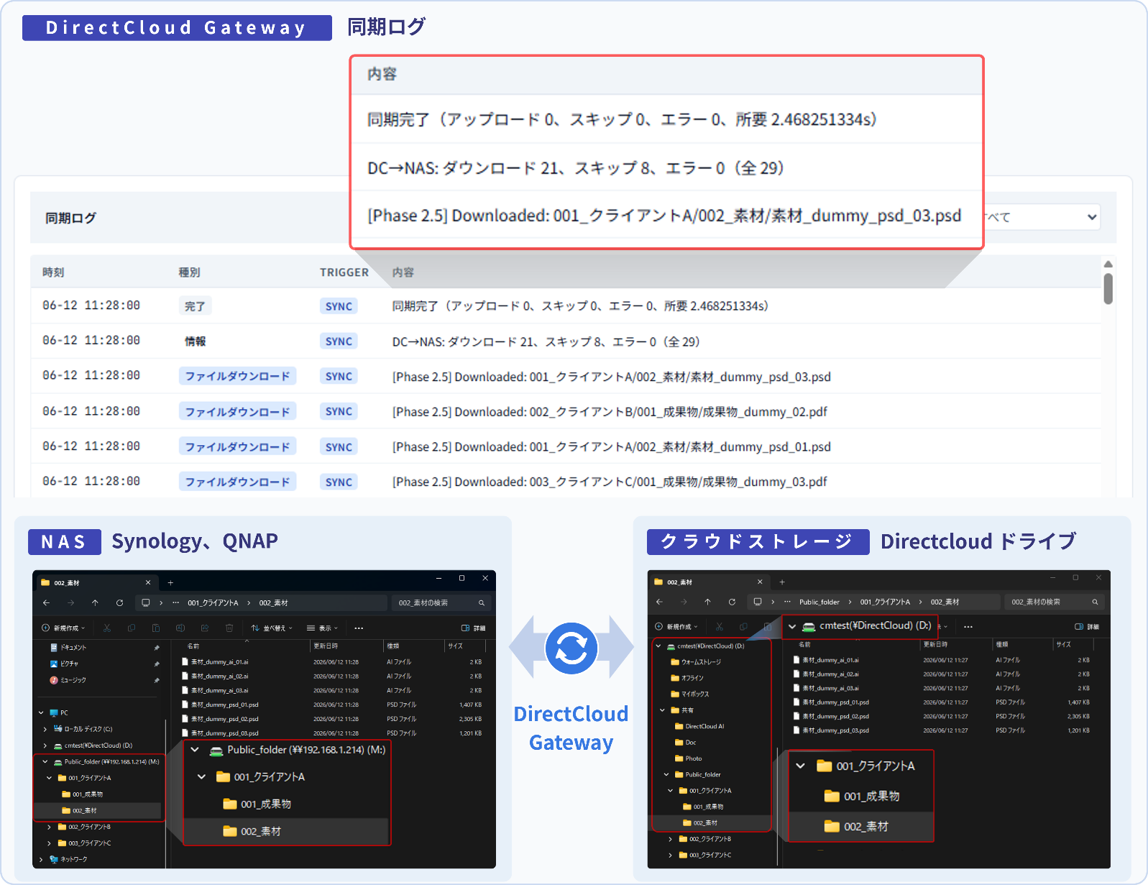Expand ネットワーク in NAS Explorer tree
Screen dimensions: 1148x885
[x=41, y=859]
